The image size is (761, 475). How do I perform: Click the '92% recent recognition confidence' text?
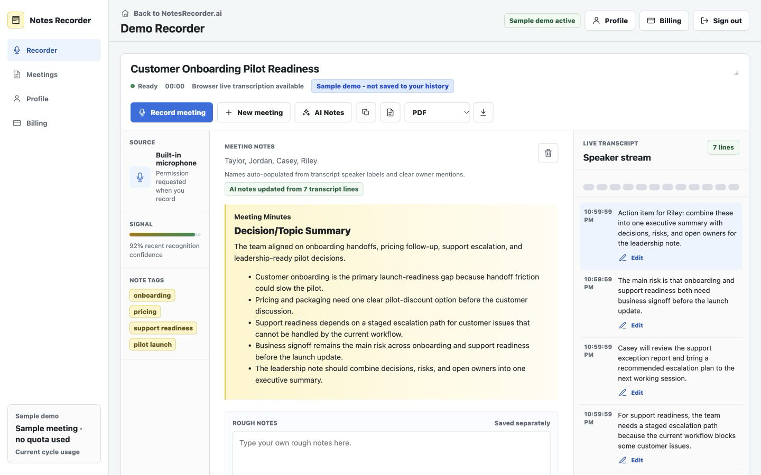point(164,250)
